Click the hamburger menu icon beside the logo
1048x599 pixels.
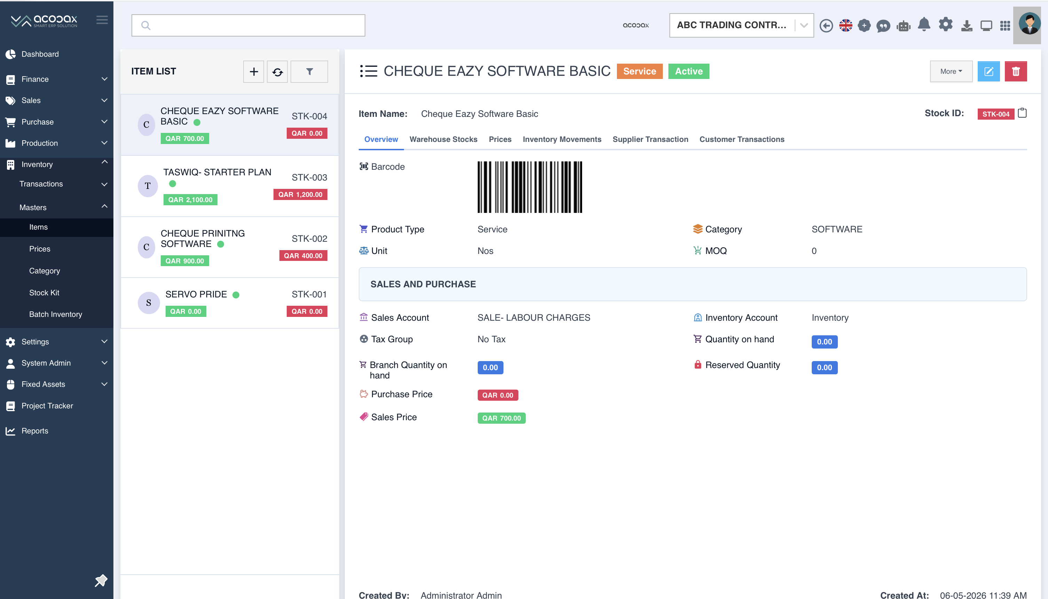[x=102, y=20]
